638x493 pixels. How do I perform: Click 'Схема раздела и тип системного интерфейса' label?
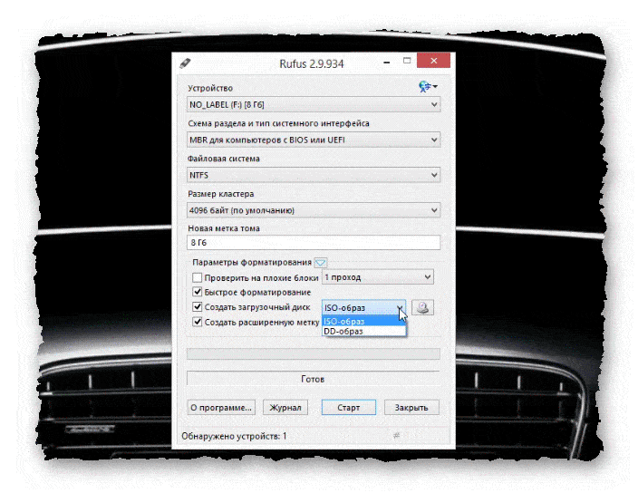pos(278,123)
